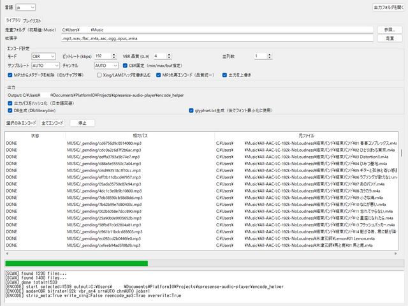Click the 拡張子 extensions input field
Screen dimensions: 408x306
click(x=217, y=38)
